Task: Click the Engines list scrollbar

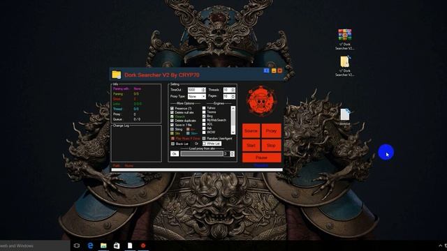Action: (x=233, y=120)
